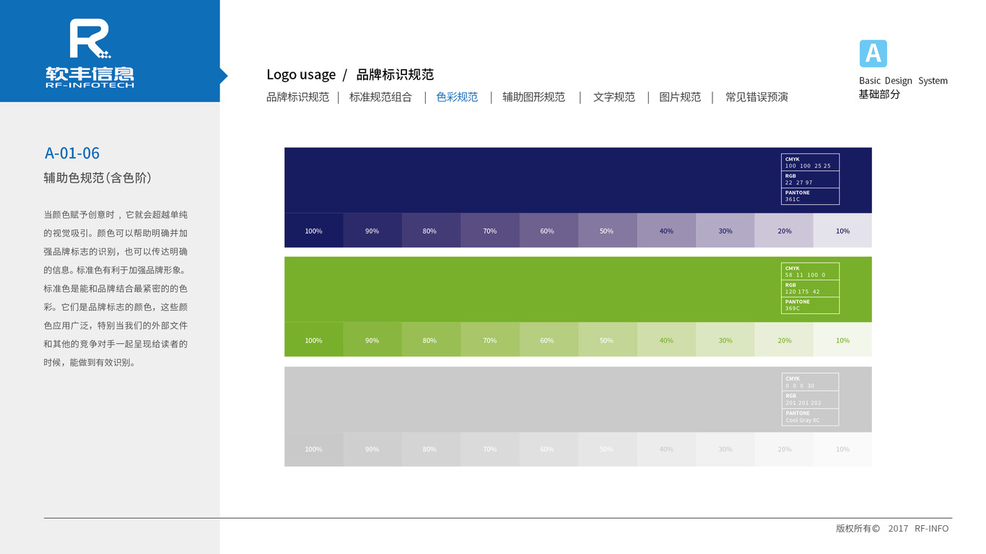Select gray 40% tint swatch
The image size is (986, 554).
click(x=666, y=449)
